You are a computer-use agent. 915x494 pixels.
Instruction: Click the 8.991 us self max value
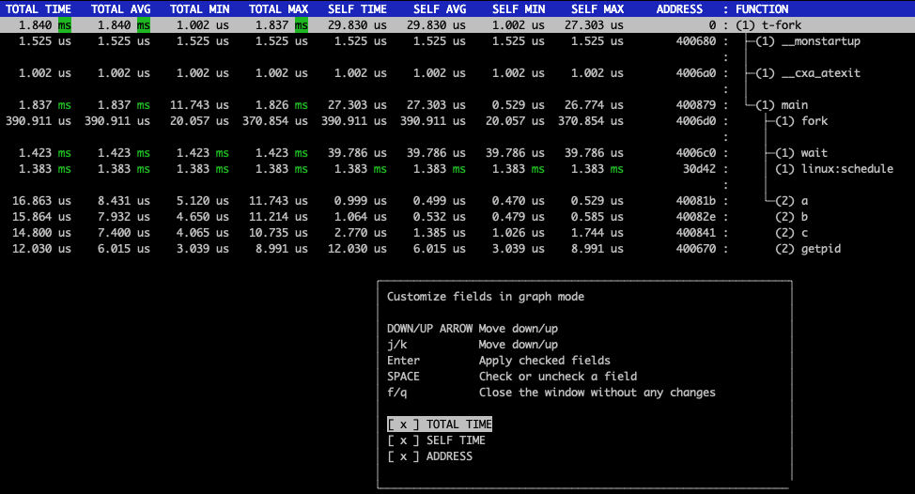click(597, 249)
